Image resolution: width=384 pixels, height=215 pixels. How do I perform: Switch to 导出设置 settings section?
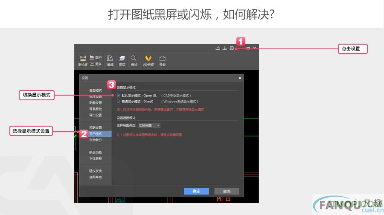[95, 115]
